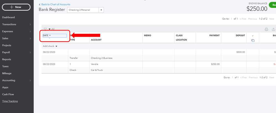
Task: Open the Mileage sidebar item
Action: coord(7,73)
